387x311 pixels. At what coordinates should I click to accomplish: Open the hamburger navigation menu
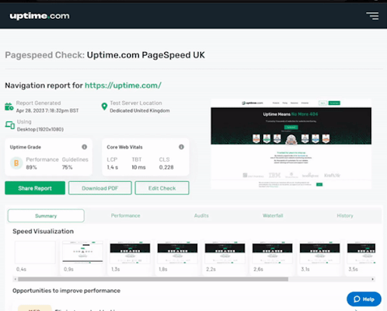coord(373,16)
